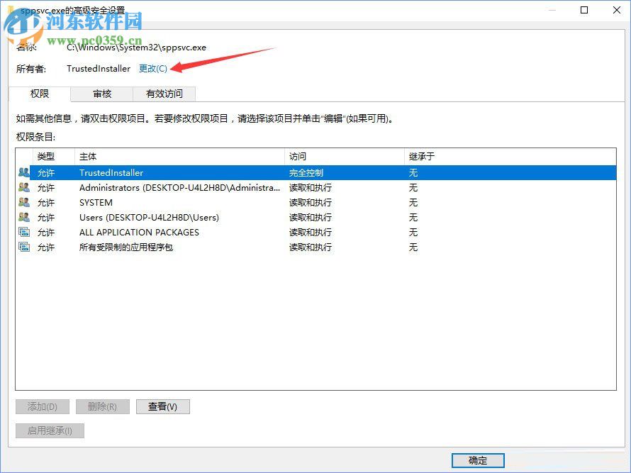Click the ALL APPLICATION PACKAGES package icon

click(23, 232)
